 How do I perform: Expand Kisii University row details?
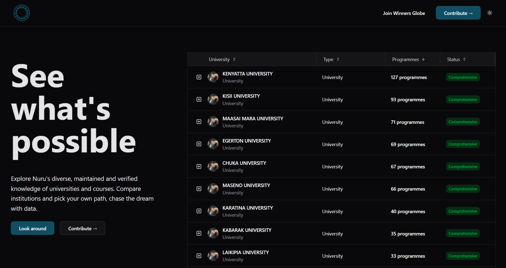tap(199, 99)
